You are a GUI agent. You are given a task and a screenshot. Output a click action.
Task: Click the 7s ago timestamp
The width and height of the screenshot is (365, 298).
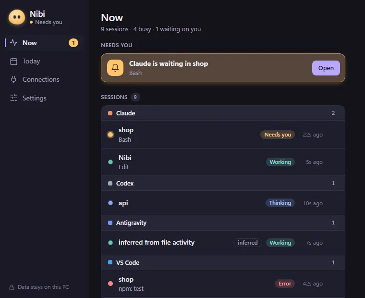(314, 243)
